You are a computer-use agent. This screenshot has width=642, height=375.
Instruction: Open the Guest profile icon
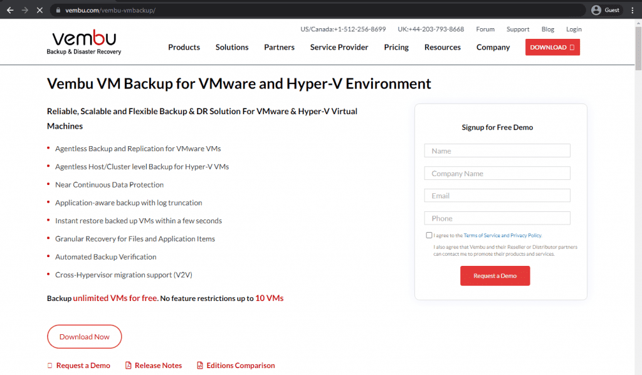(596, 10)
